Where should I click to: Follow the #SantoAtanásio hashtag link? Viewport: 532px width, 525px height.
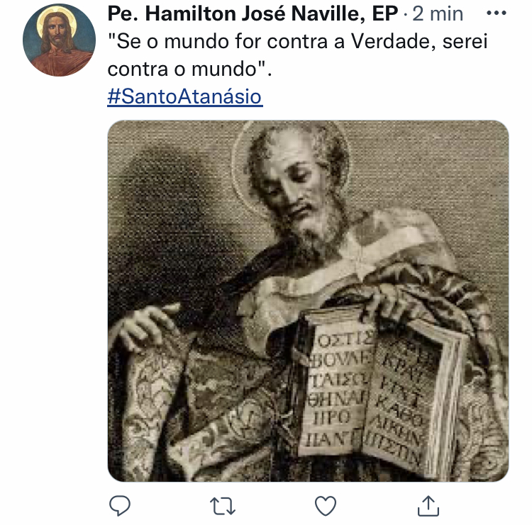pos(185,96)
